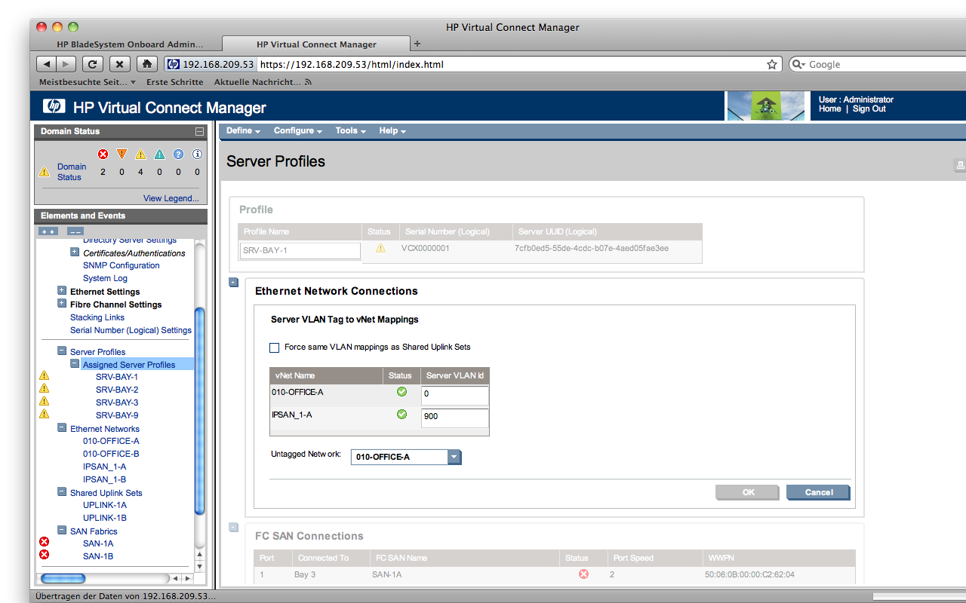966x603 pixels.
Task: Open a new tab with plus button
Action: pos(417,44)
